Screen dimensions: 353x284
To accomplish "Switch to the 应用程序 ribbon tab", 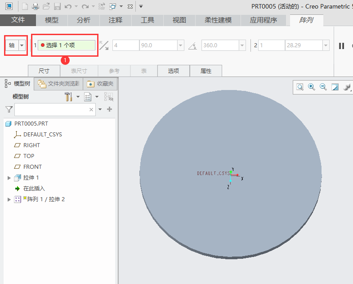I will coord(264,20).
